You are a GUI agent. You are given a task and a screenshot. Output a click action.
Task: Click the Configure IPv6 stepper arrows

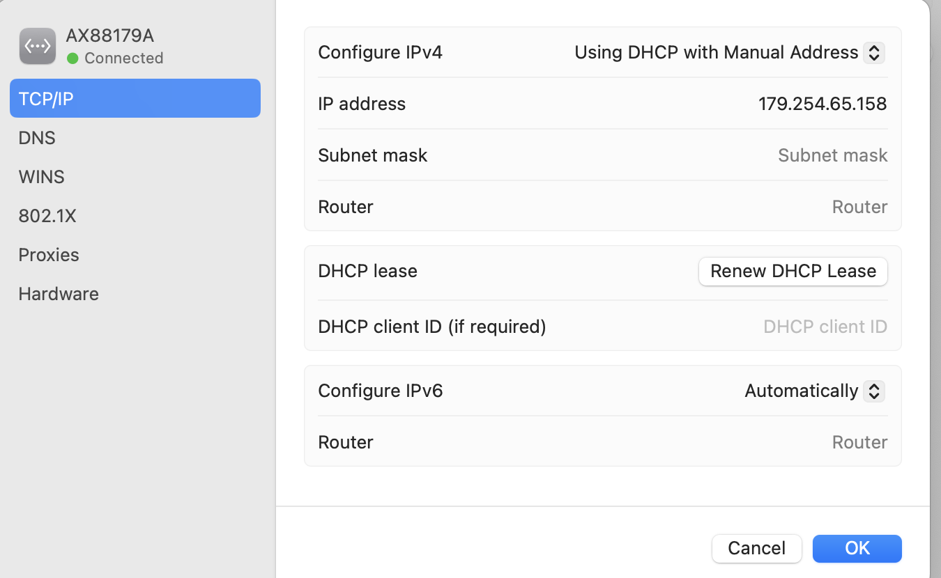click(x=873, y=391)
